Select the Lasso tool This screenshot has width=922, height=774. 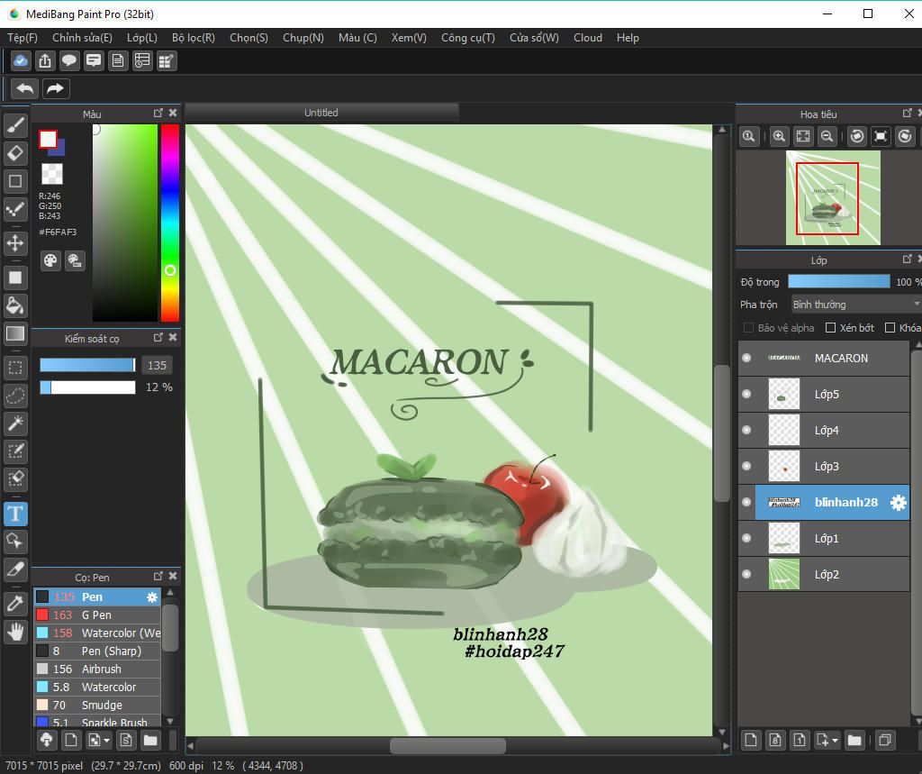click(16, 396)
